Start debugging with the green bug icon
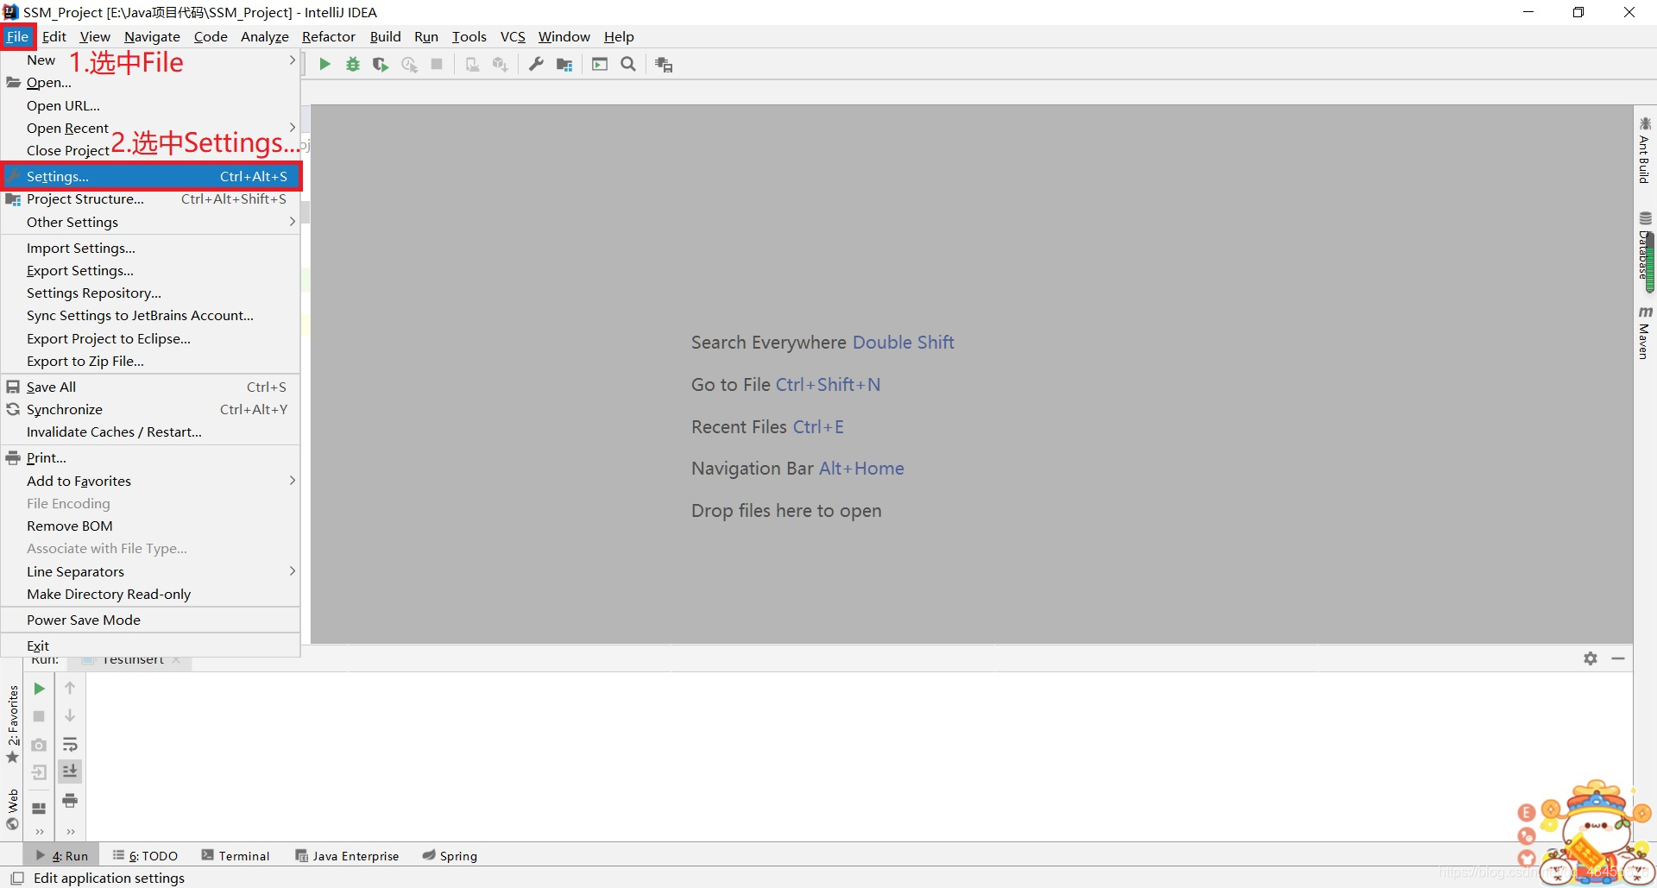This screenshot has height=888, width=1657. pos(353,65)
